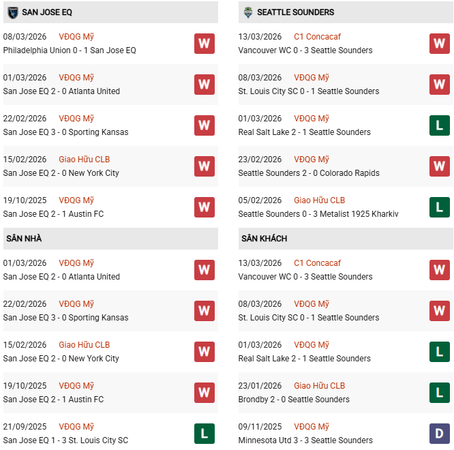Image resolution: width=454 pixels, height=450 pixels.
Task: Click the San Jose EQ team logo
Action: pyautogui.click(x=12, y=12)
